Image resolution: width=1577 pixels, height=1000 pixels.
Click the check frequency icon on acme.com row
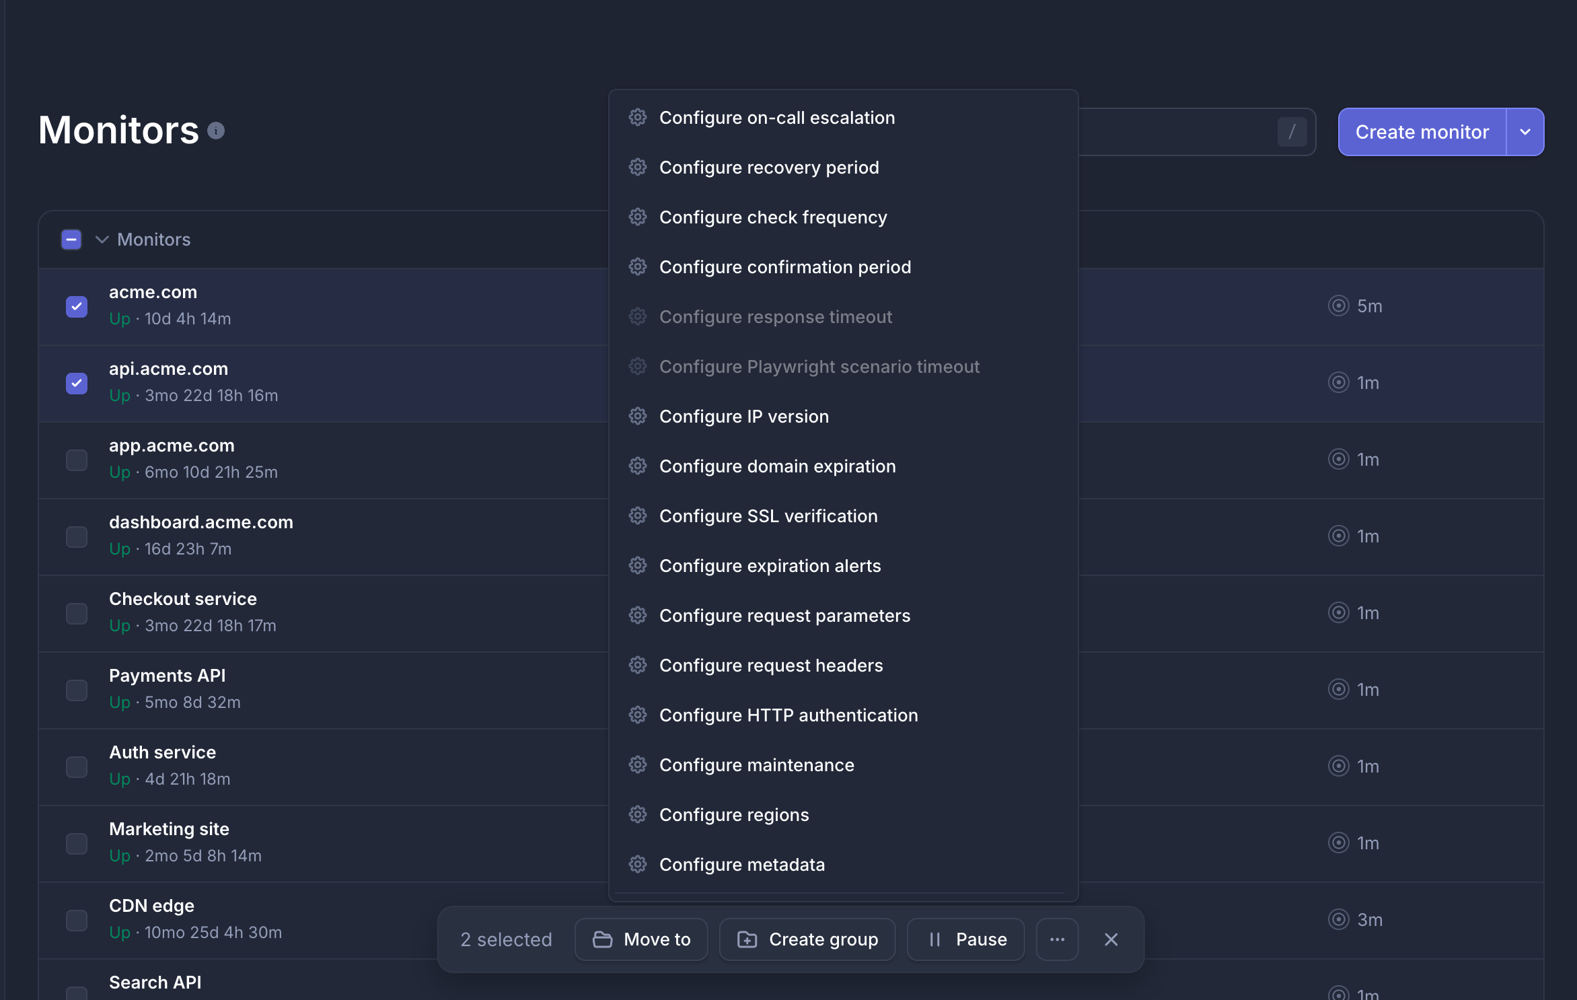coord(1339,306)
